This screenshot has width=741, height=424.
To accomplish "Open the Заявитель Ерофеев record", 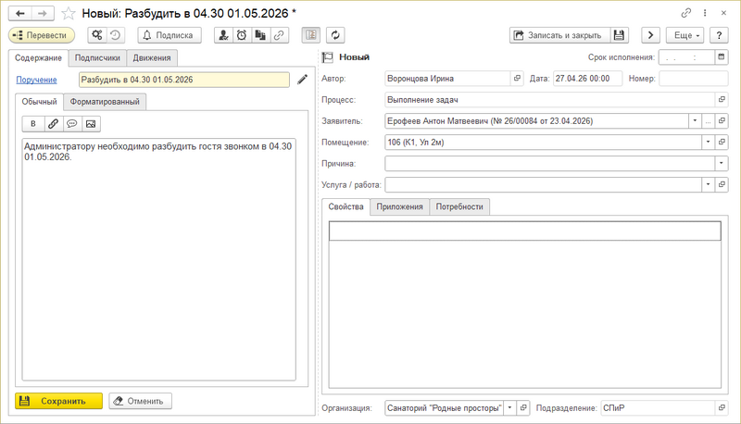I will point(722,121).
